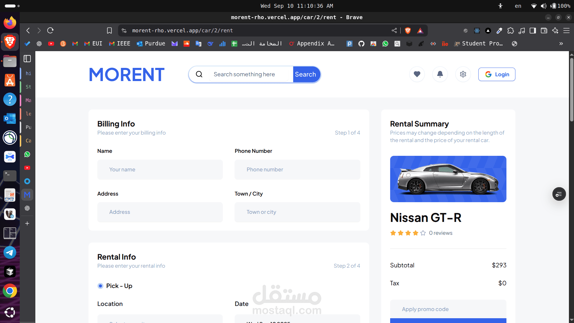Image resolution: width=574 pixels, height=323 pixels.
Task: Show more bookmarks with the double chevron
Action: (561, 44)
